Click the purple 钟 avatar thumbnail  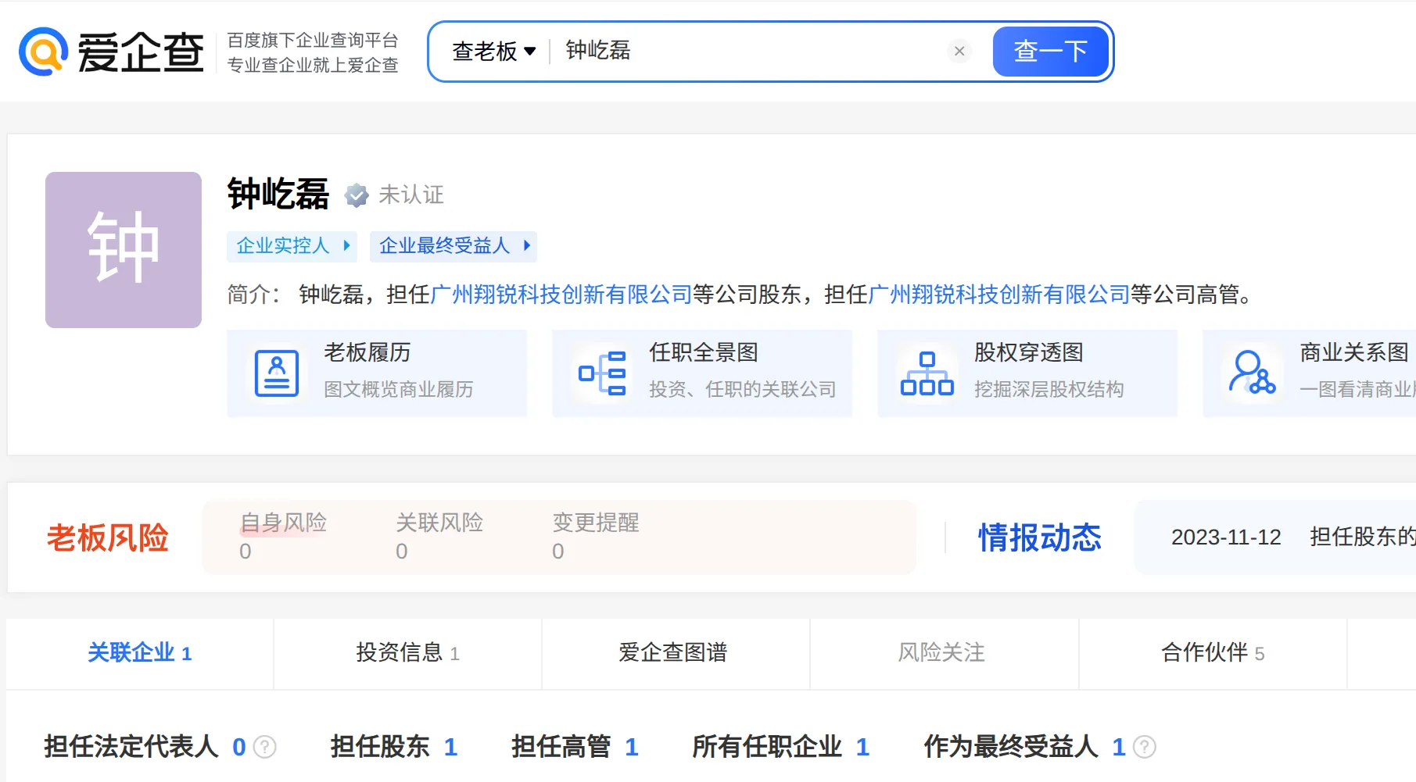point(124,250)
